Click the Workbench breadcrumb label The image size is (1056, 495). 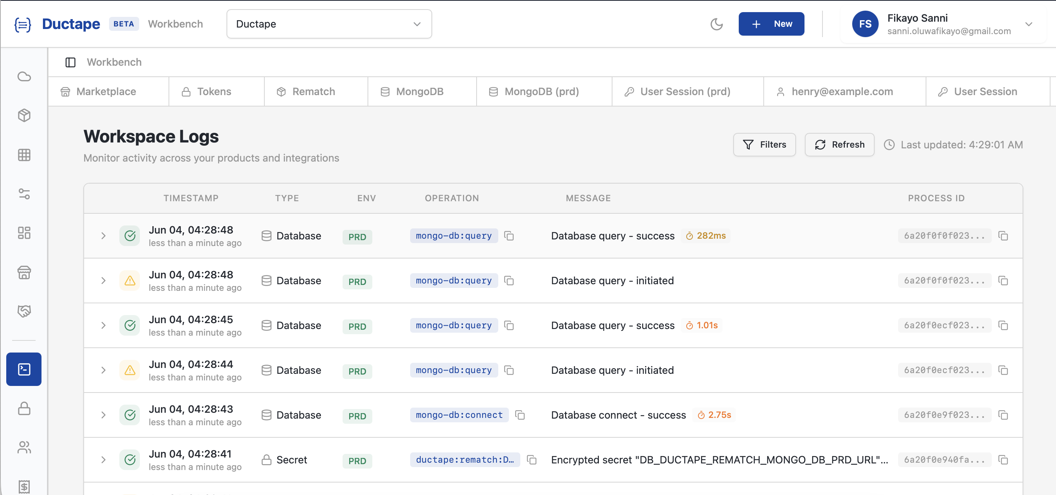coord(114,62)
